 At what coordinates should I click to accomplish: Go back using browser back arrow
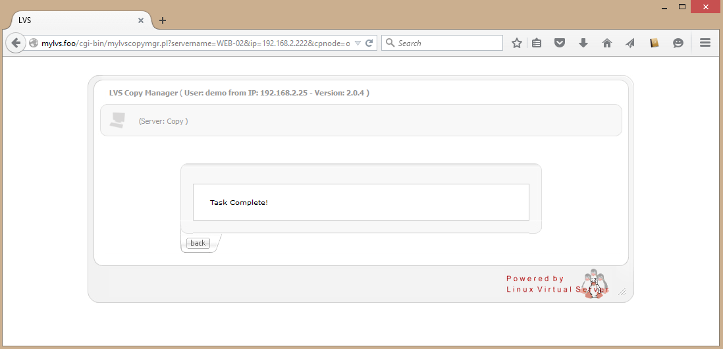[16, 43]
